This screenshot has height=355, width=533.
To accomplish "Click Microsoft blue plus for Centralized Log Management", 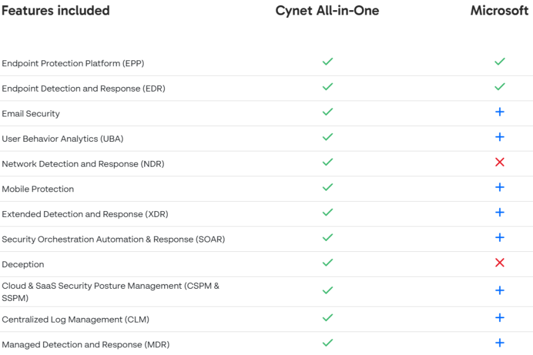I will (499, 317).
